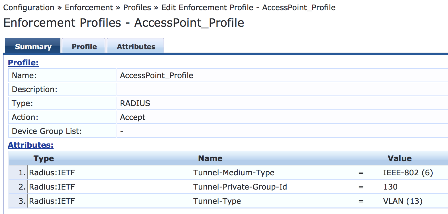The image size is (448, 214).
Task: Click the Enforcement breadcrumb link
Action: (x=89, y=8)
